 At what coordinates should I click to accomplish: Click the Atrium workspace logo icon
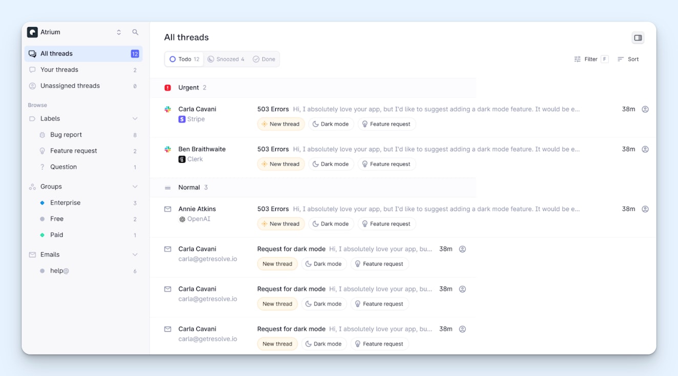32,32
